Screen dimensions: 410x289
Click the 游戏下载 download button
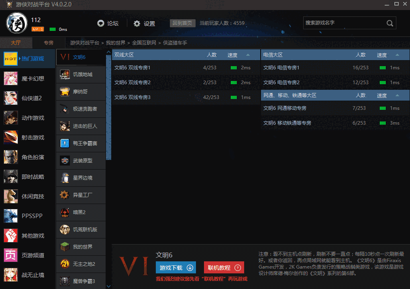[175, 267]
